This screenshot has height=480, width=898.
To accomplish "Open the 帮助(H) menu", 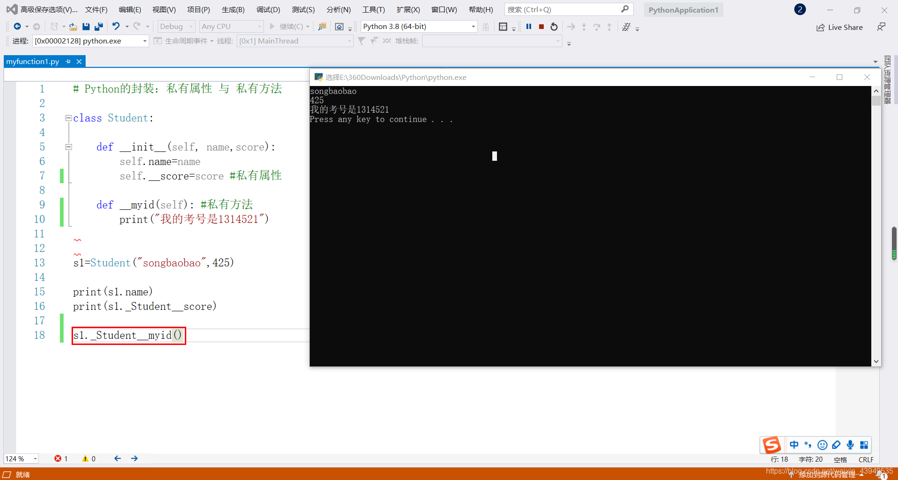I will pyautogui.click(x=481, y=9).
